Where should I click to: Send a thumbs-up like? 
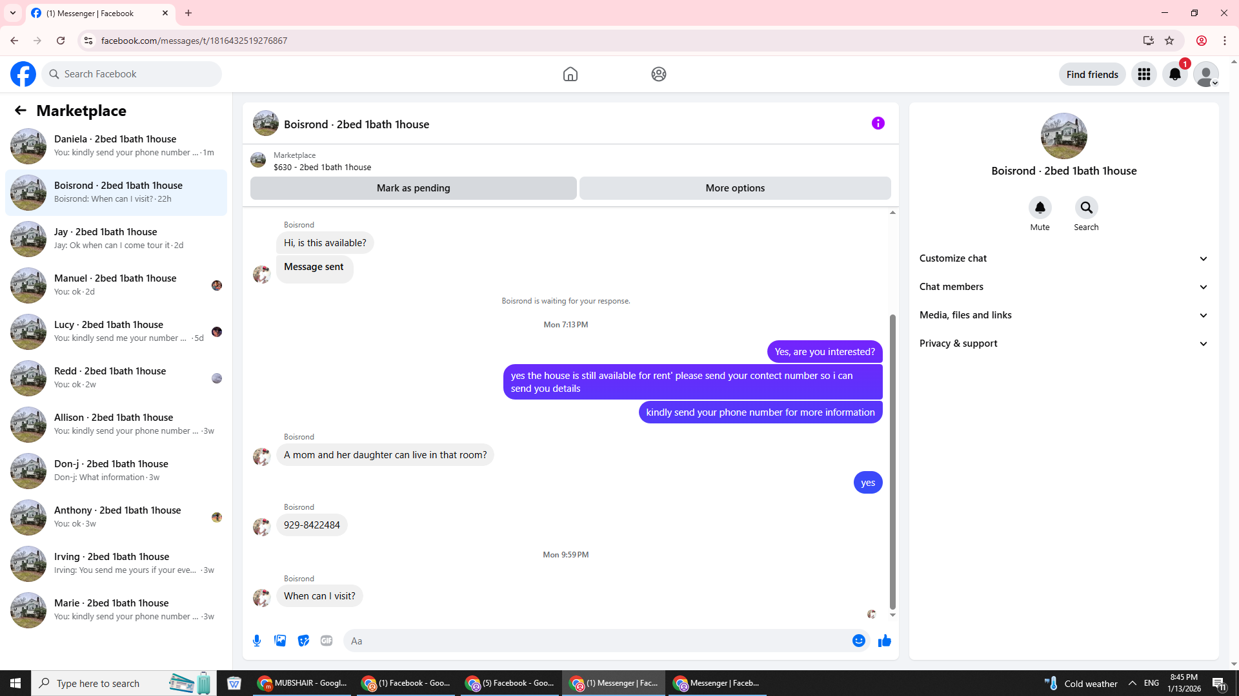pyautogui.click(x=885, y=641)
